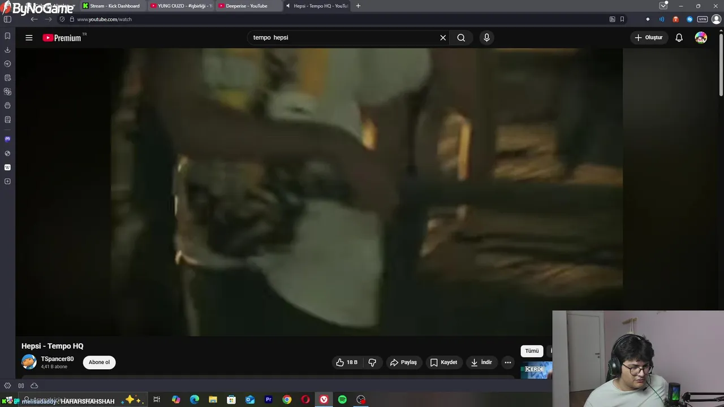Clear the search box with the X

(x=443, y=38)
